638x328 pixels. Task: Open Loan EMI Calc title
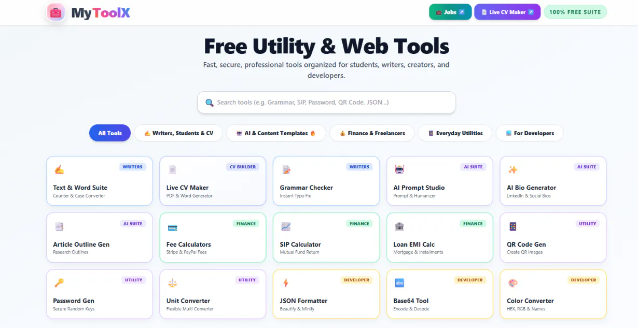point(414,245)
